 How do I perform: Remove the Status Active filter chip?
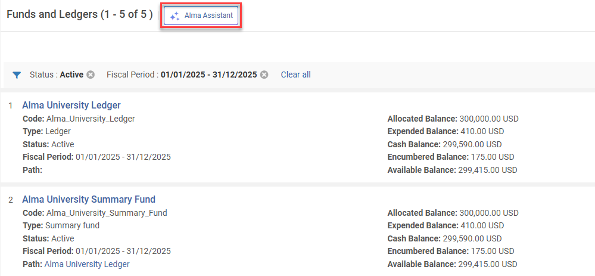pyautogui.click(x=91, y=75)
